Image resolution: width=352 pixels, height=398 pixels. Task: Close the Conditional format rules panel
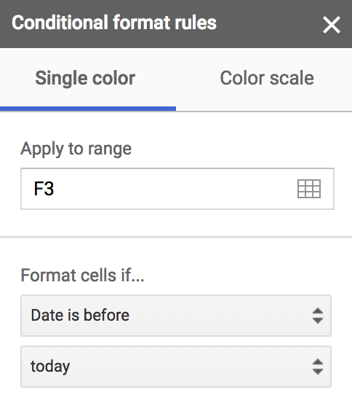(331, 25)
